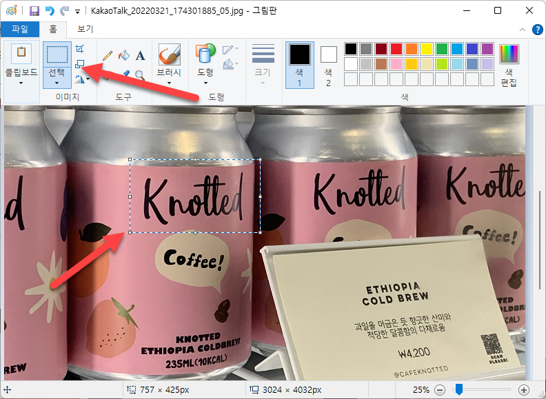Pick the brown palette swatch
This screenshot has width=546, height=399.
point(381,64)
